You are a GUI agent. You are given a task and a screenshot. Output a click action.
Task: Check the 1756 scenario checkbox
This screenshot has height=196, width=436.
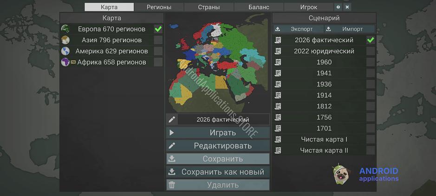click(371, 118)
